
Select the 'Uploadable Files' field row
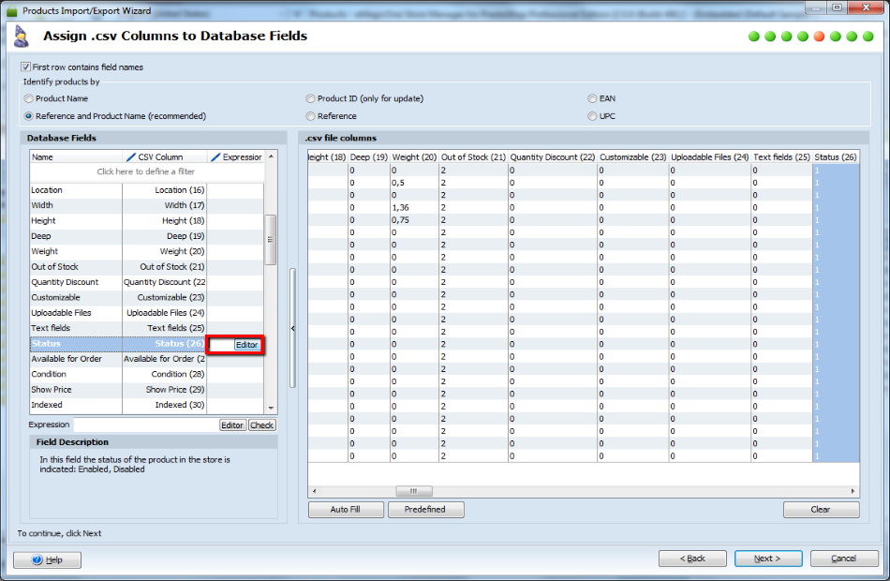146,313
